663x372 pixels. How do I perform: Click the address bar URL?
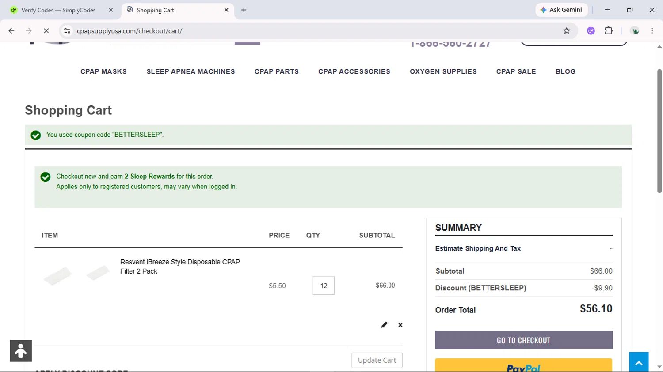(x=130, y=31)
